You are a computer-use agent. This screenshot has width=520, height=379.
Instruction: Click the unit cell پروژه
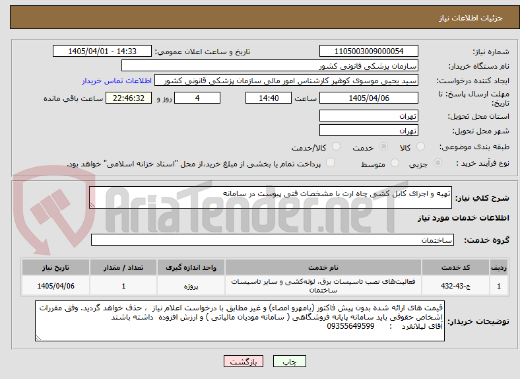tap(191, 286)
